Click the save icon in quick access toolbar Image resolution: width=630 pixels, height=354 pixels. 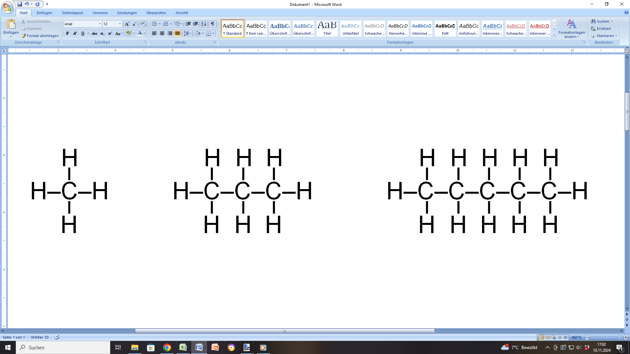20,4
